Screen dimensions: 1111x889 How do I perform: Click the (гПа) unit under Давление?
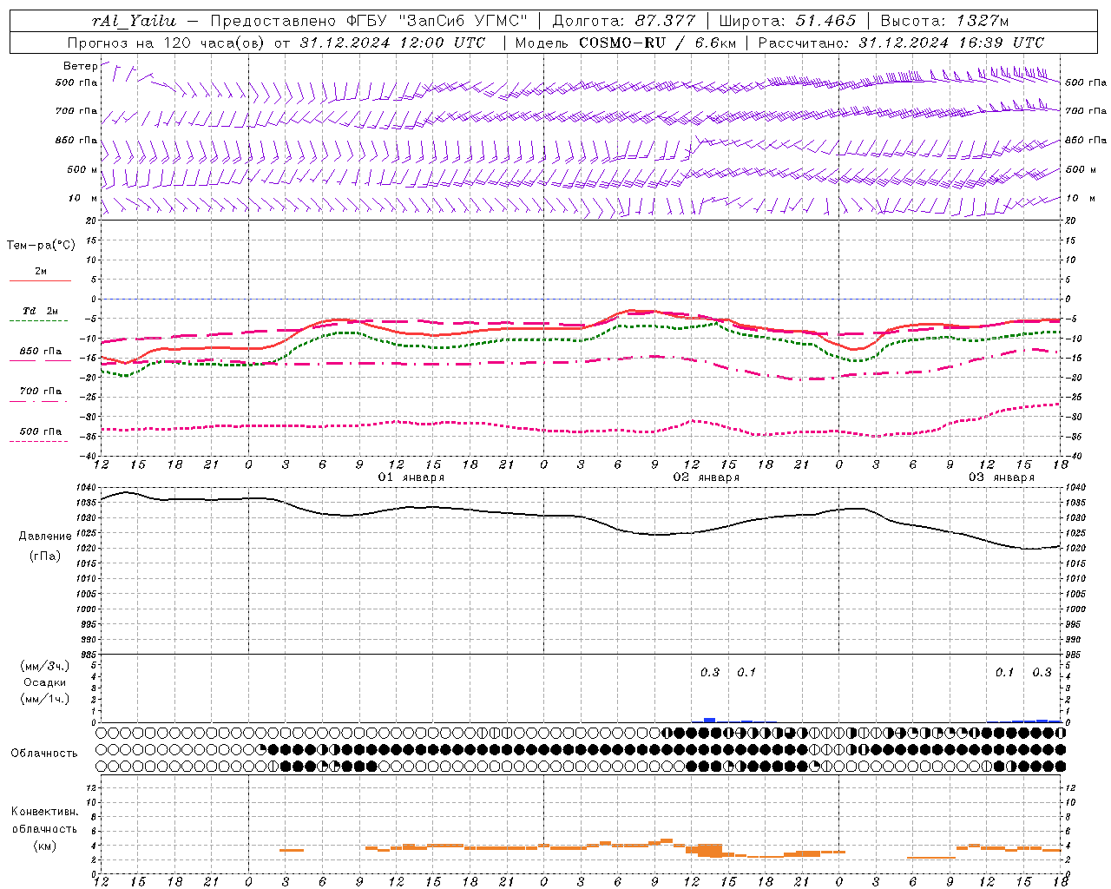[44, 556]
